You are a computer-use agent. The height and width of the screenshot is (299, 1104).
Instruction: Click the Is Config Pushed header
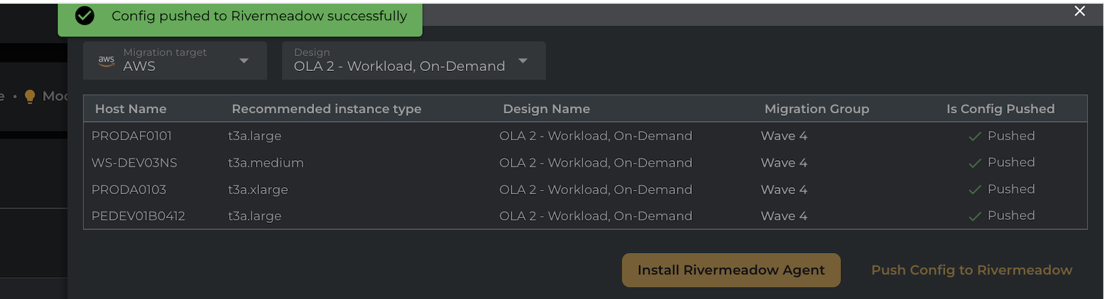tap(1000, 109)
